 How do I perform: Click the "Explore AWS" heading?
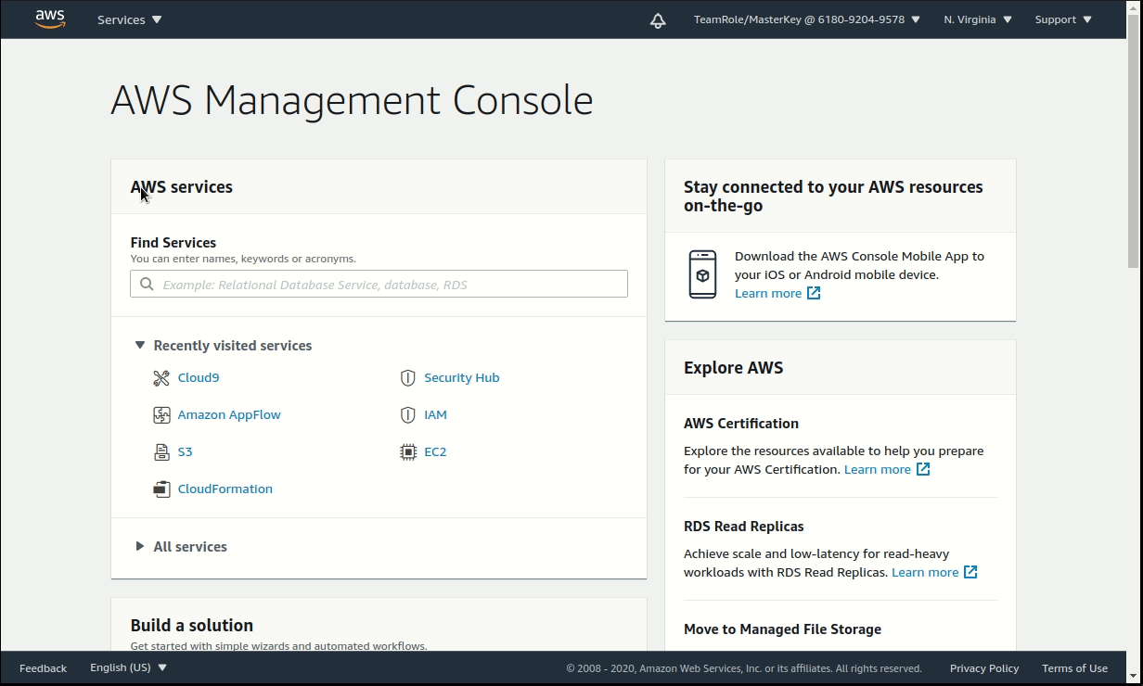tap(733, 368)
